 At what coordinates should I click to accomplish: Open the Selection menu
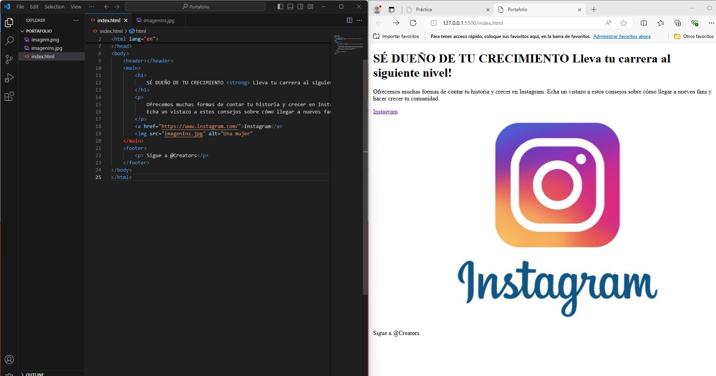point(54,7)
